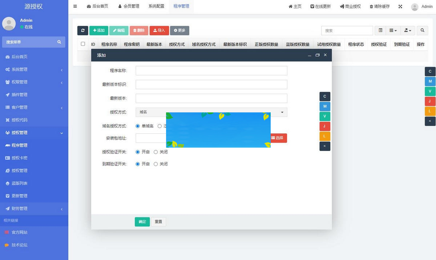Toggle fullscreen using the navbar expand icon
436x260 pixels.
coord(400,6)
